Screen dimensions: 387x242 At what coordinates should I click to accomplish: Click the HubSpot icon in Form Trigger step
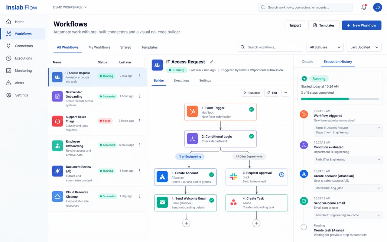[192, 111]
